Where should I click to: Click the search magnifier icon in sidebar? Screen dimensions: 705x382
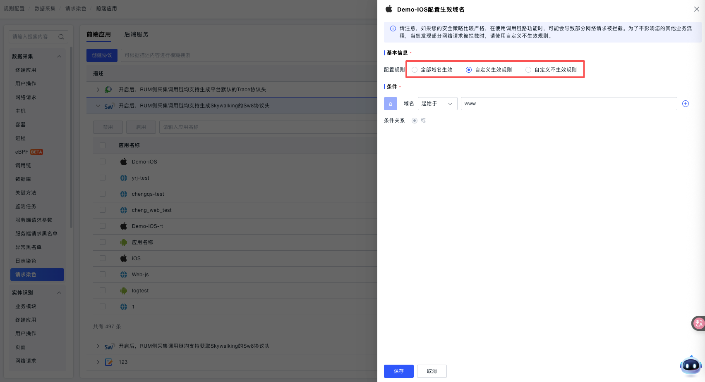[61, 37]
